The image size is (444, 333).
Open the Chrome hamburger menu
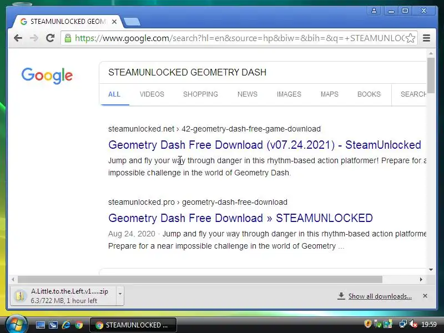click(x=426, y=38)
